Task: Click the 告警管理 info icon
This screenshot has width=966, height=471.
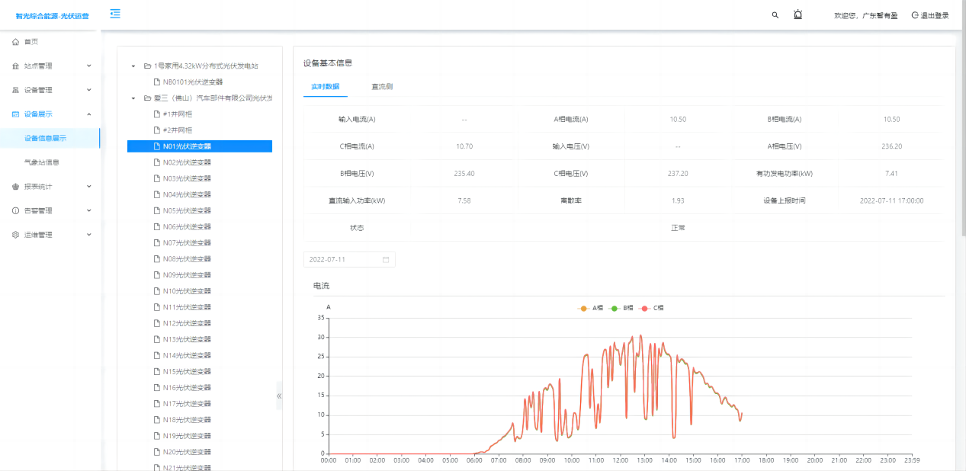Action: point(15,211)
